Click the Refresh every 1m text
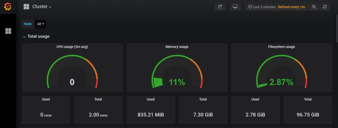Image resolution: width=338 pixels, height=128 pixels. tap(291, 7)
